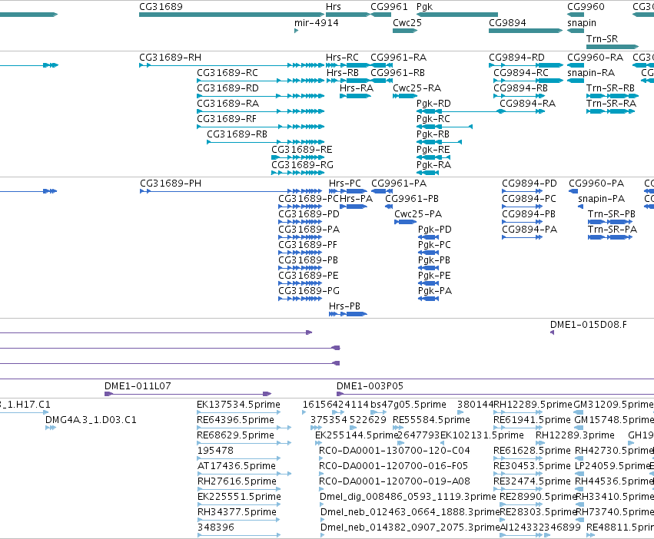Select the RC0-DA0001-130700-120-C04 EST label
Viewport: 654px width, 539px height.
click(x=394, y=451)
